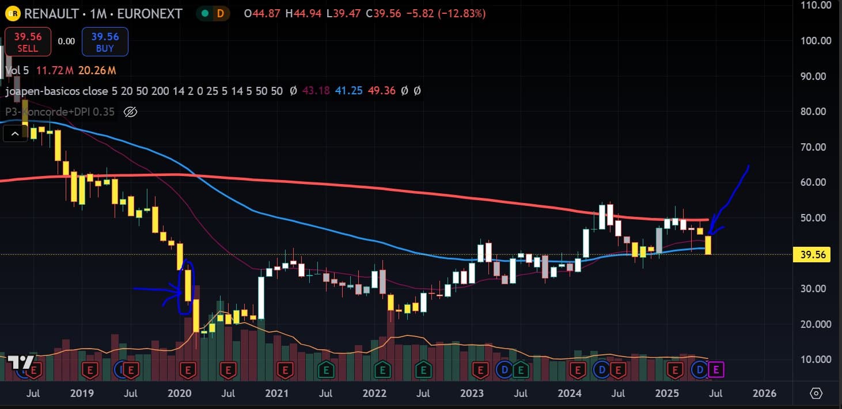This screenshot has width=842, height=409.
Task: Open the RENAULT · 1M · EURONEXT symbol title
Action: click(103, 13)
